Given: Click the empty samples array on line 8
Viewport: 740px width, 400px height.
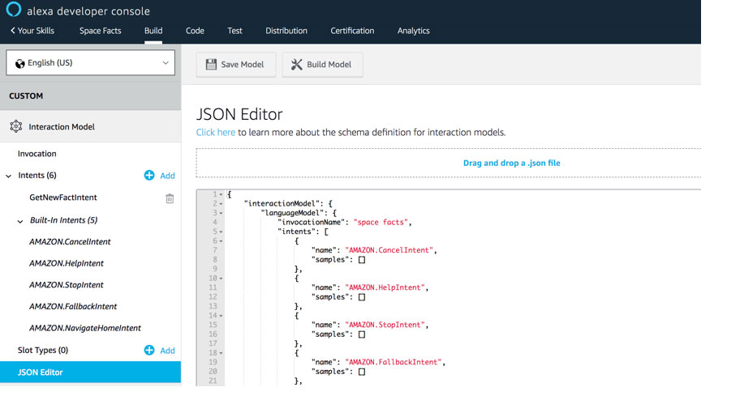Looking at the screenshot, I should pyautogui.click(x=362, y=260).
